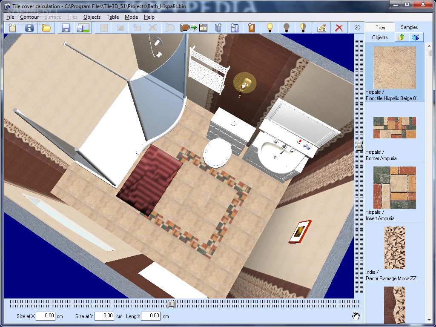Open the File menu

pos(10,17)
